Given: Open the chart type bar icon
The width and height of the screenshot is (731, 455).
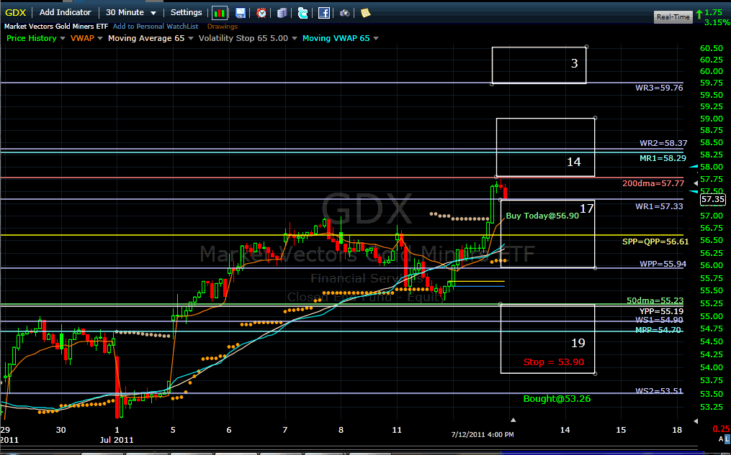Looking at the screenshot, I should coord(220,12).
